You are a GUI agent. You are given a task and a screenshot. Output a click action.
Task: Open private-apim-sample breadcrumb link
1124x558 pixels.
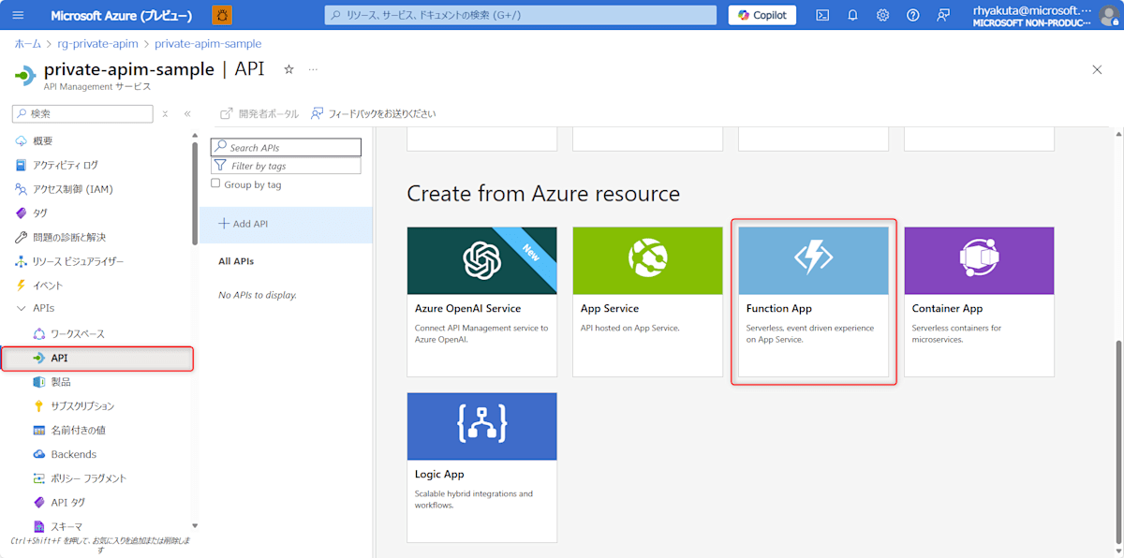[208, 44]
